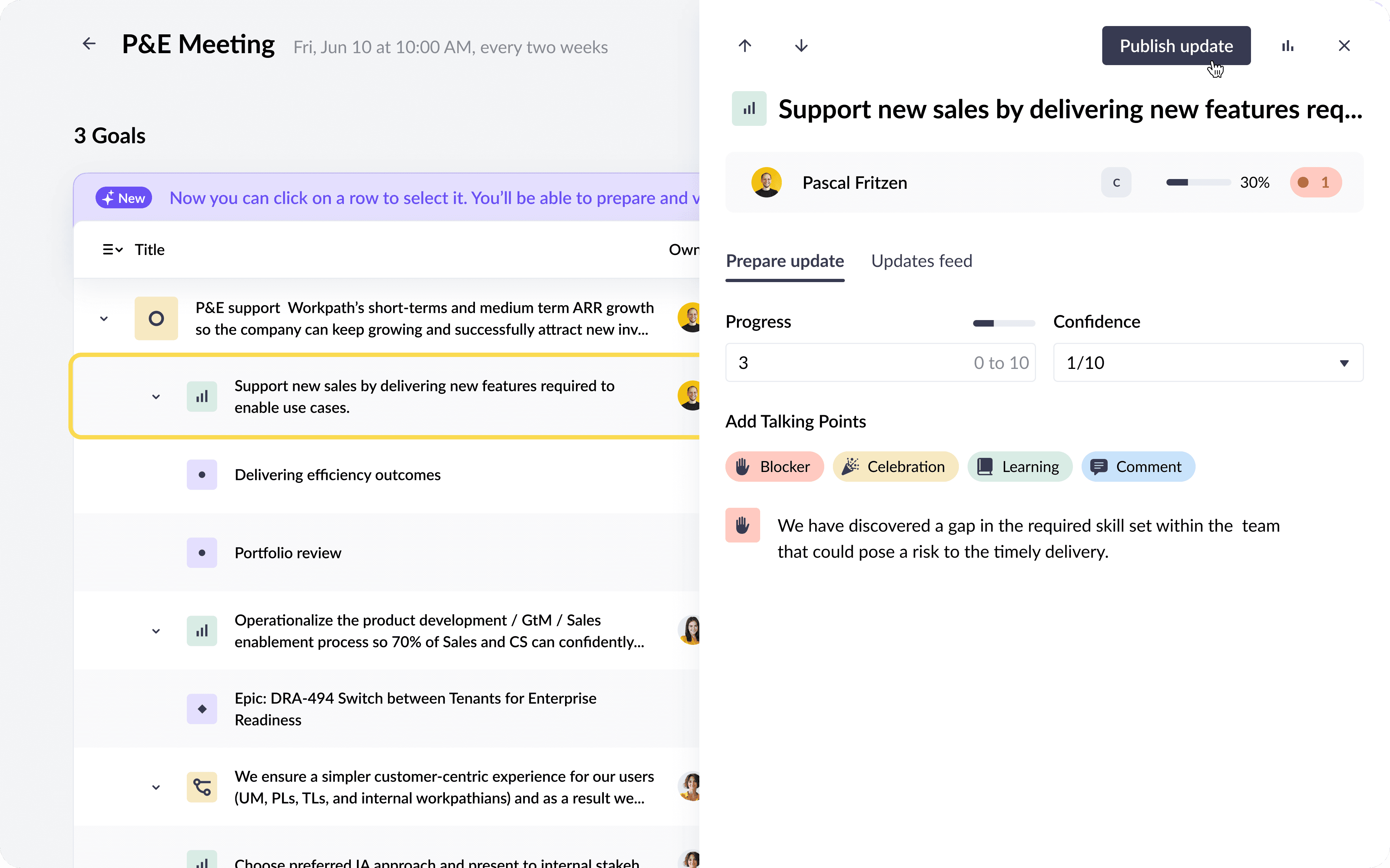1390x868 pixels.
Task: Add a Celebration talking point
Action: point(896,467)
